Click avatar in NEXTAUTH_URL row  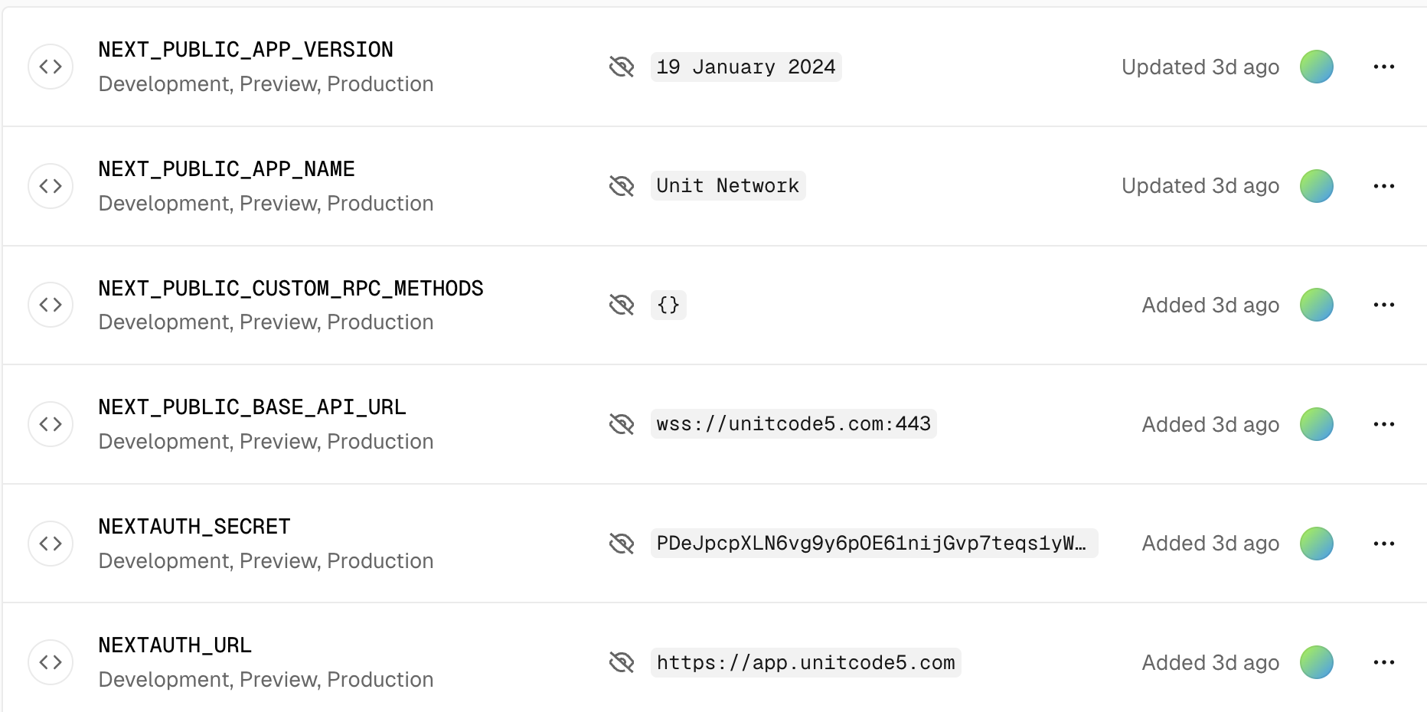point(1316,662)
